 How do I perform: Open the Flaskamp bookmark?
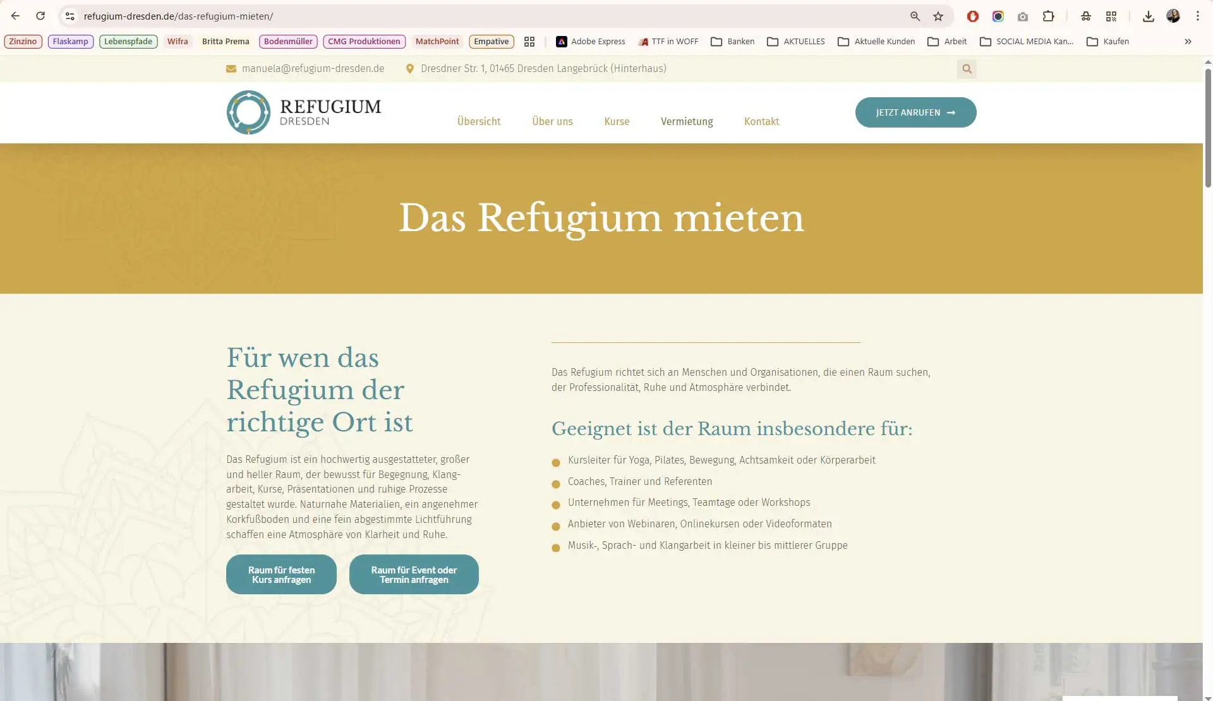tap(71, 42)
